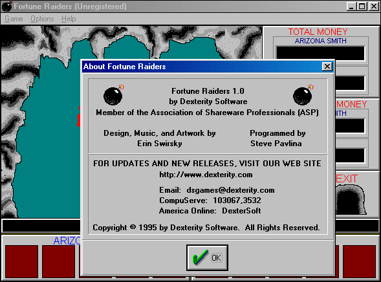Click the OK button with green checkmark
The width and height of the screenshot is (381, 282).
[x=207, y=257]
